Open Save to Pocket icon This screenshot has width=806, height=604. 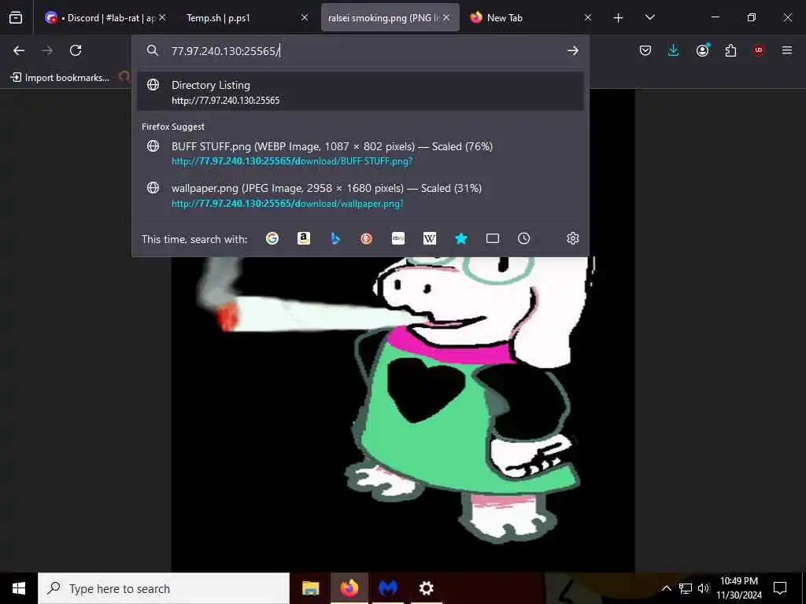pos(645,50)
